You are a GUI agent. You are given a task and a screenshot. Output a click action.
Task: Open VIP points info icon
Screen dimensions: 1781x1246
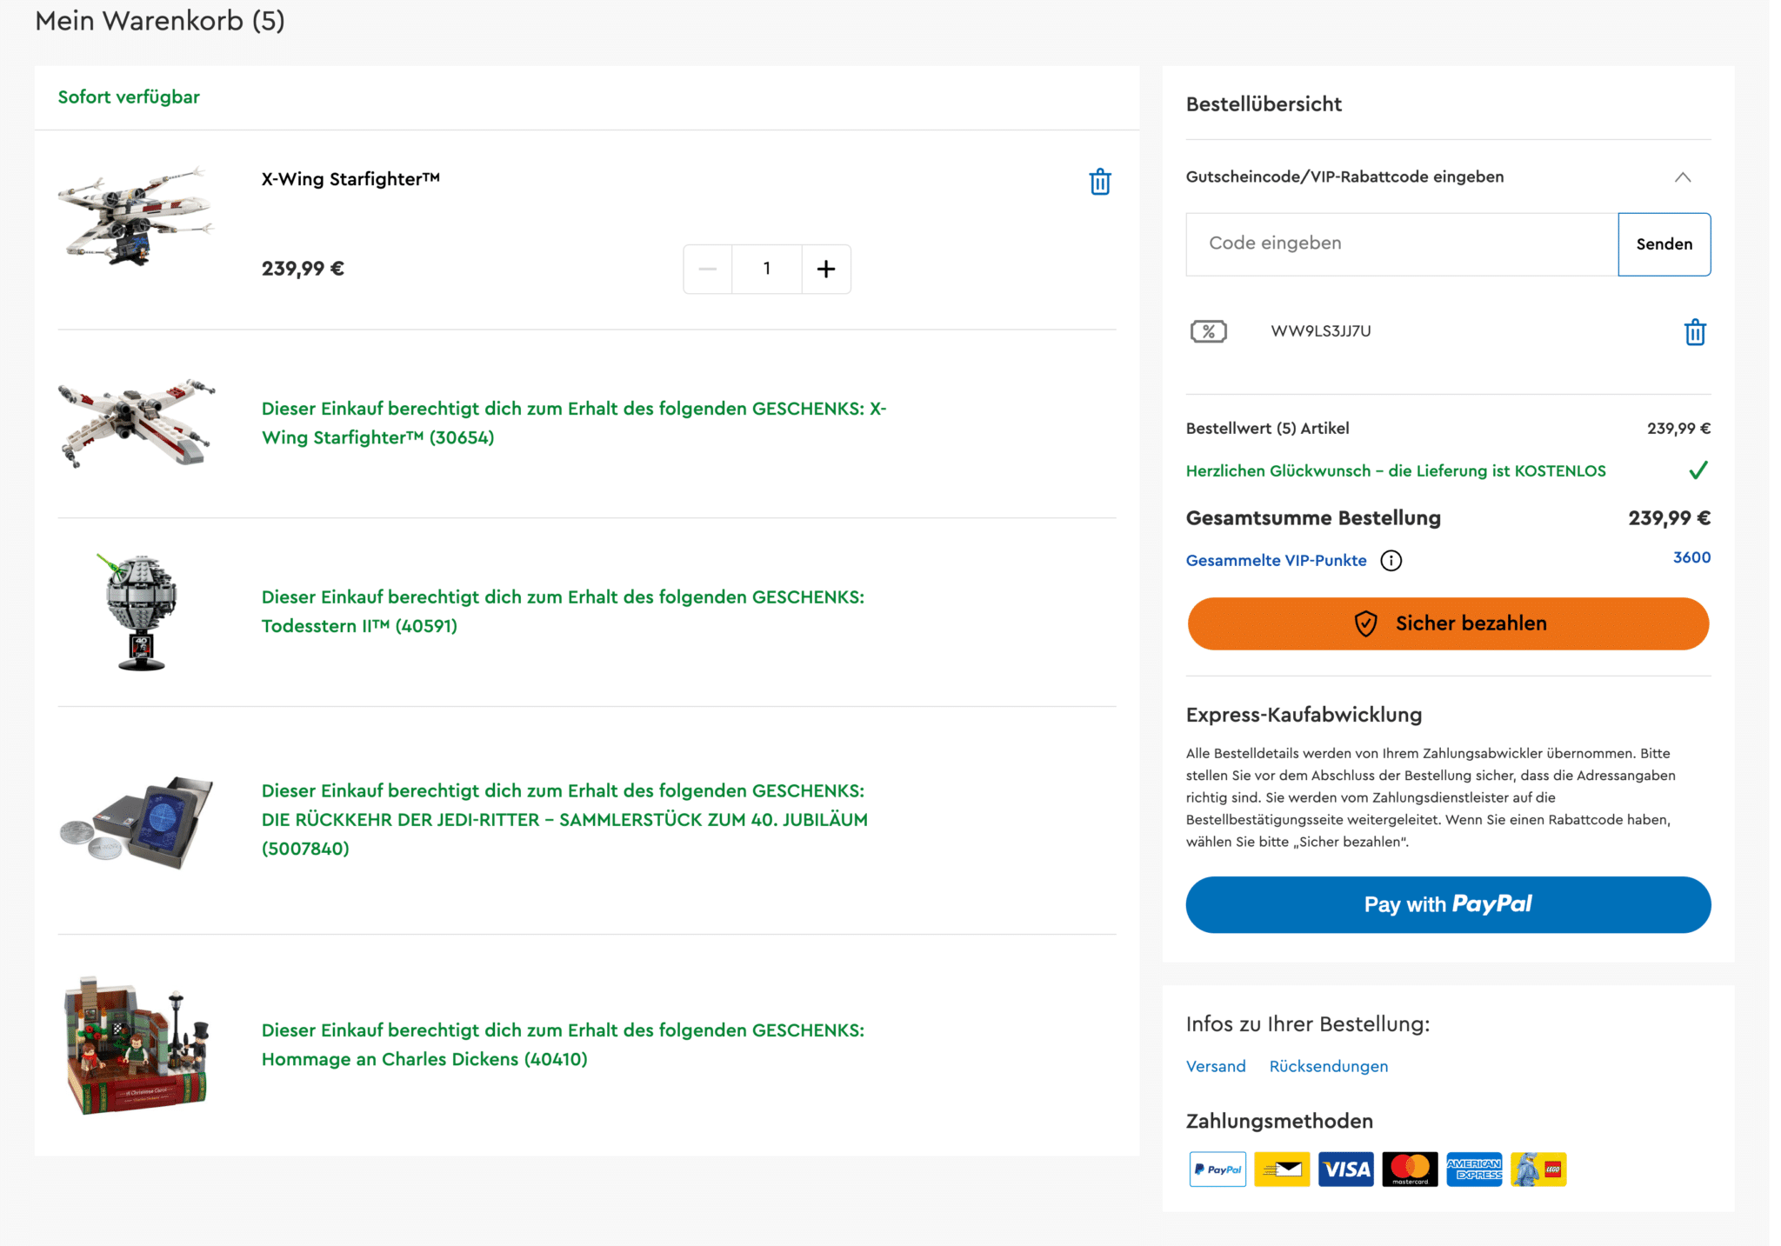[x=1391, y=561]
